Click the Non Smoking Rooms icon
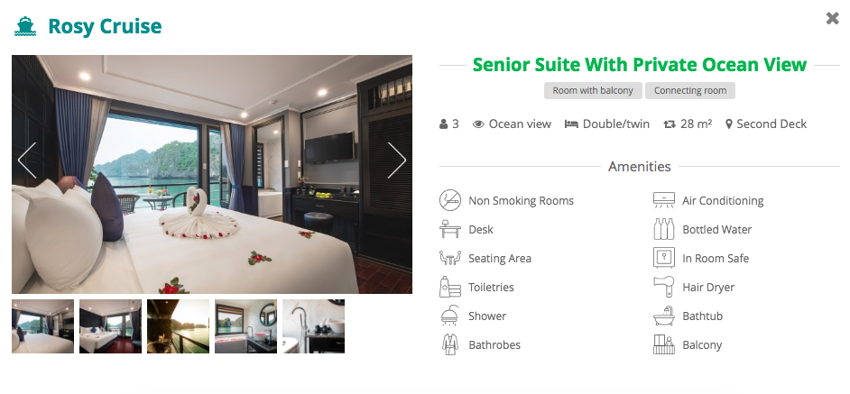 click(450, 200)
